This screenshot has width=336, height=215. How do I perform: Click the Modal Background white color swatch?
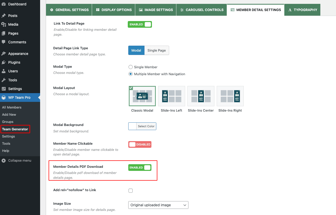[x=132, y=126]
